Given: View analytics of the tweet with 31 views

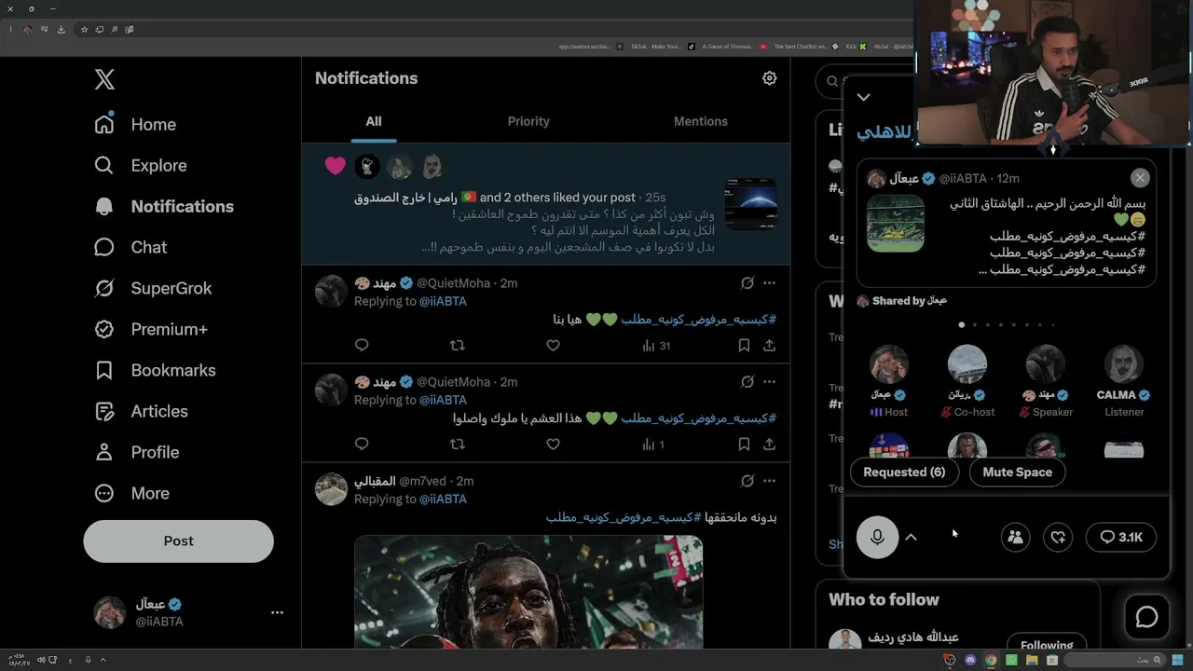Looking at the screenshot, I should [656, 346].
